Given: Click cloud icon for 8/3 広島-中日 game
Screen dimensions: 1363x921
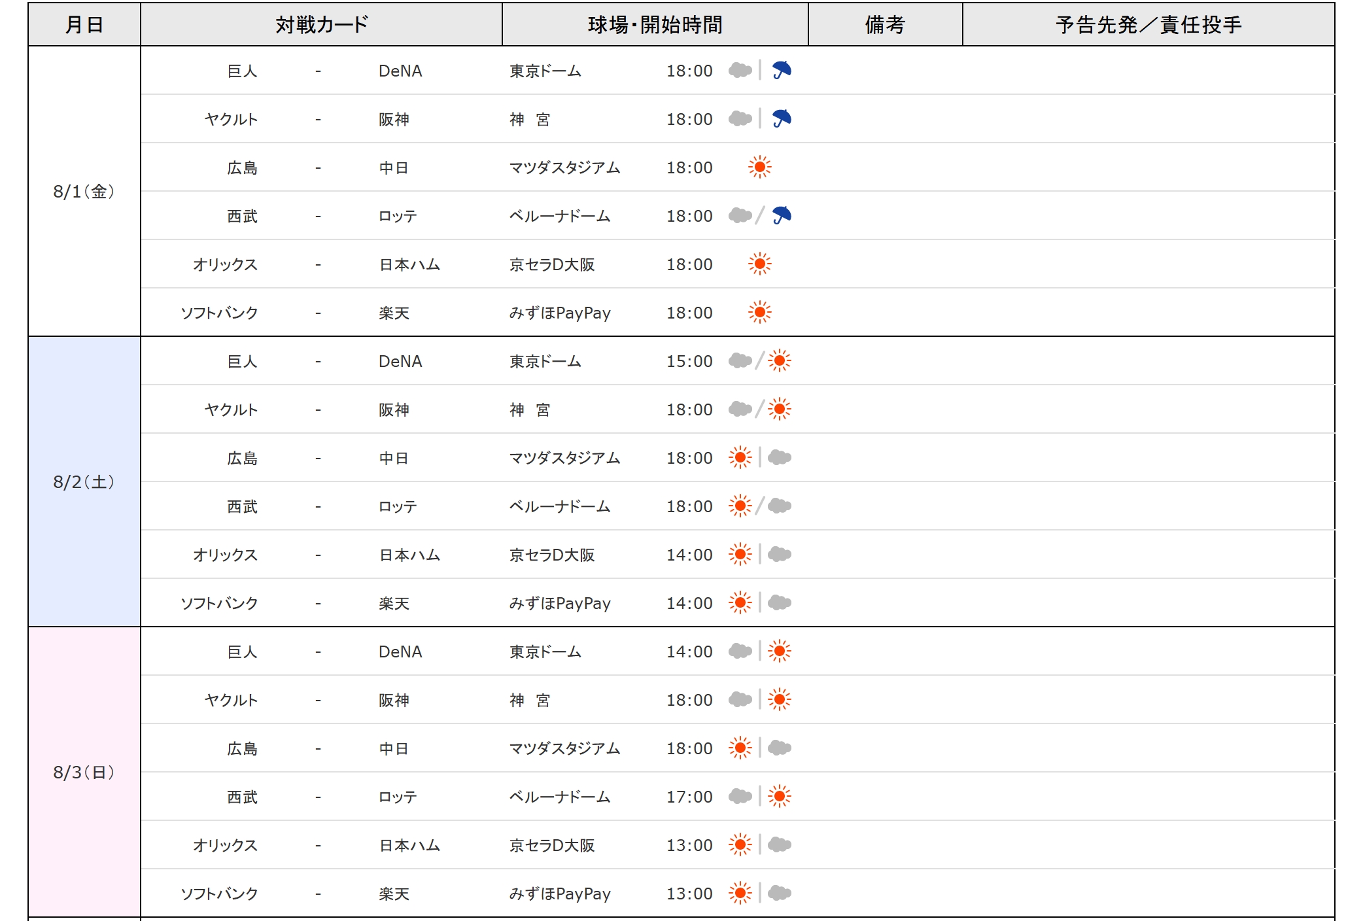Looking at the screenshot, I should tap(780, 748).
